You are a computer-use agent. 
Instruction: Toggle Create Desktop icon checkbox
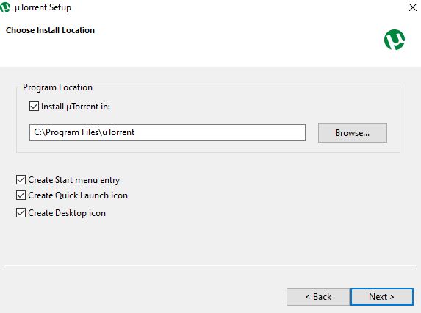click(21, 213)
